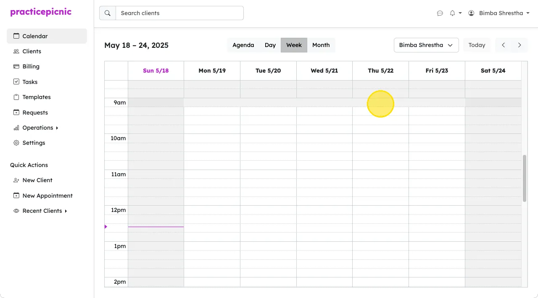Go to the previous week
538x298 pixels.
pos(504,45)
